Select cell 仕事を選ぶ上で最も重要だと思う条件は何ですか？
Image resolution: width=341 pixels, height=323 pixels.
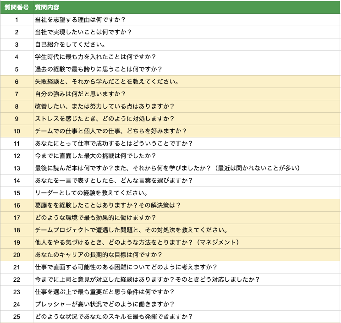coord(187,292)
